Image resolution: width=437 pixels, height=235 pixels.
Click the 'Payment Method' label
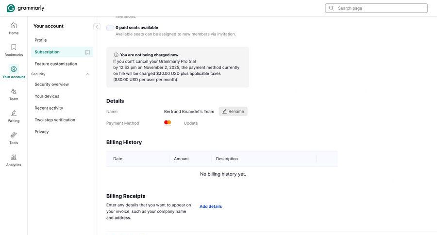click(x=123, y=123)
